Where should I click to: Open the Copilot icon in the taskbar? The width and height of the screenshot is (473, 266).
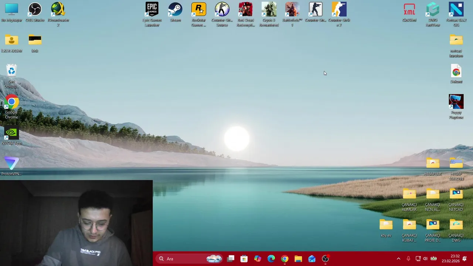(x=258, y=259)
